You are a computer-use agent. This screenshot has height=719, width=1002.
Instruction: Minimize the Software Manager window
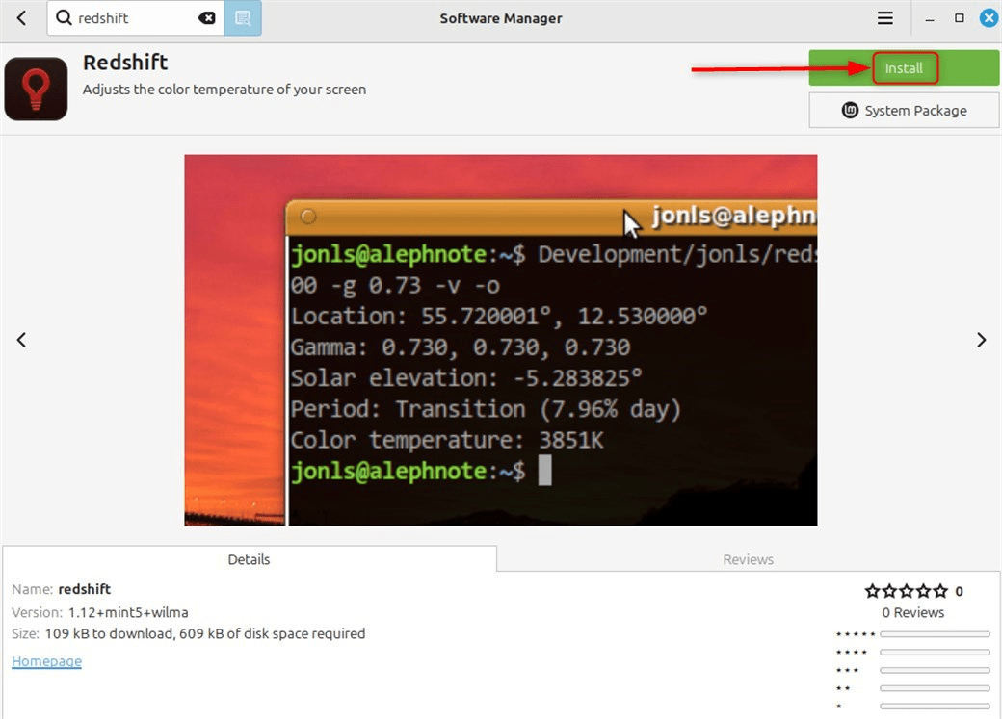tap(930, 18)
